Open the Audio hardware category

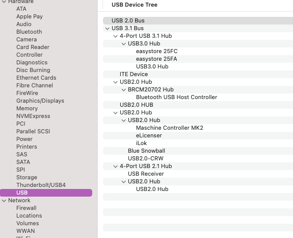click(24, 24)
